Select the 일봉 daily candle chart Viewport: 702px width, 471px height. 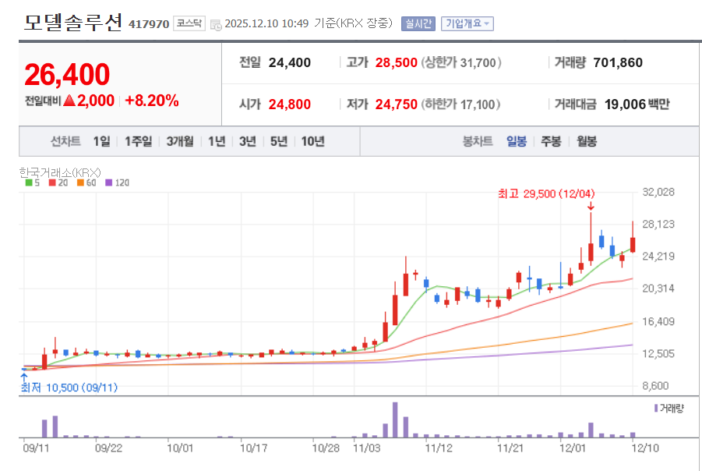[517, 141]
